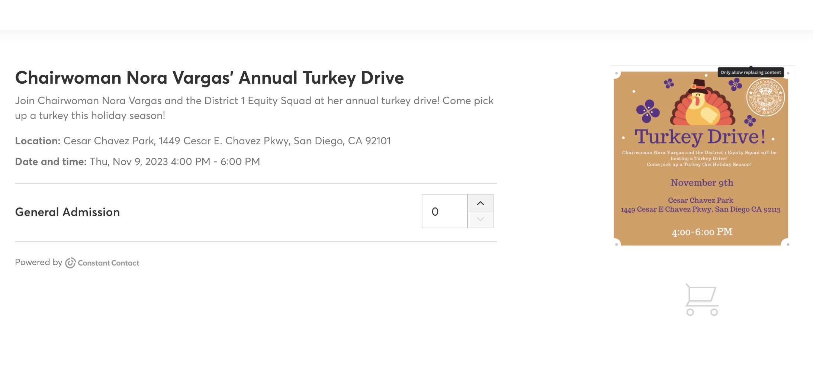Click the 'Turkey Drive!' heading on the flyer
Image resolution: width=813 pixels, height=380 pixels.
700,137
